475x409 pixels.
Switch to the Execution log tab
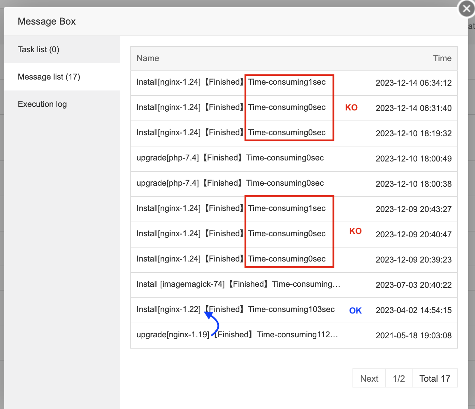[42, 104]
